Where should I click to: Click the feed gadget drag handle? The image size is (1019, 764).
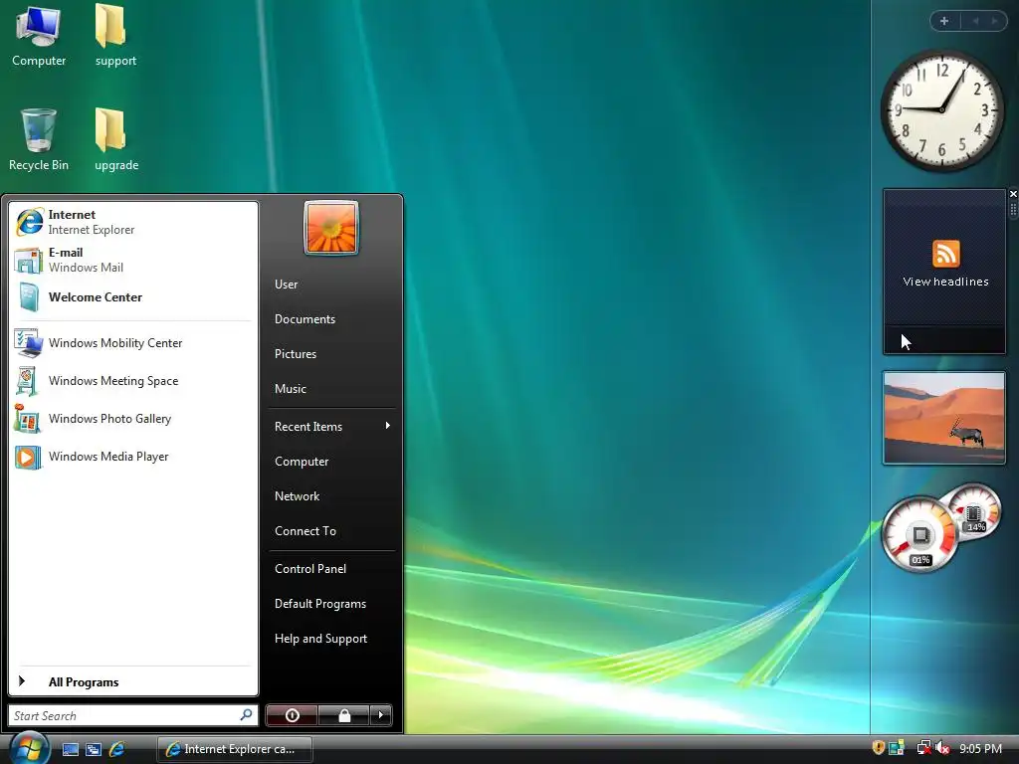pyautogui.click(x=1012, y=210)
